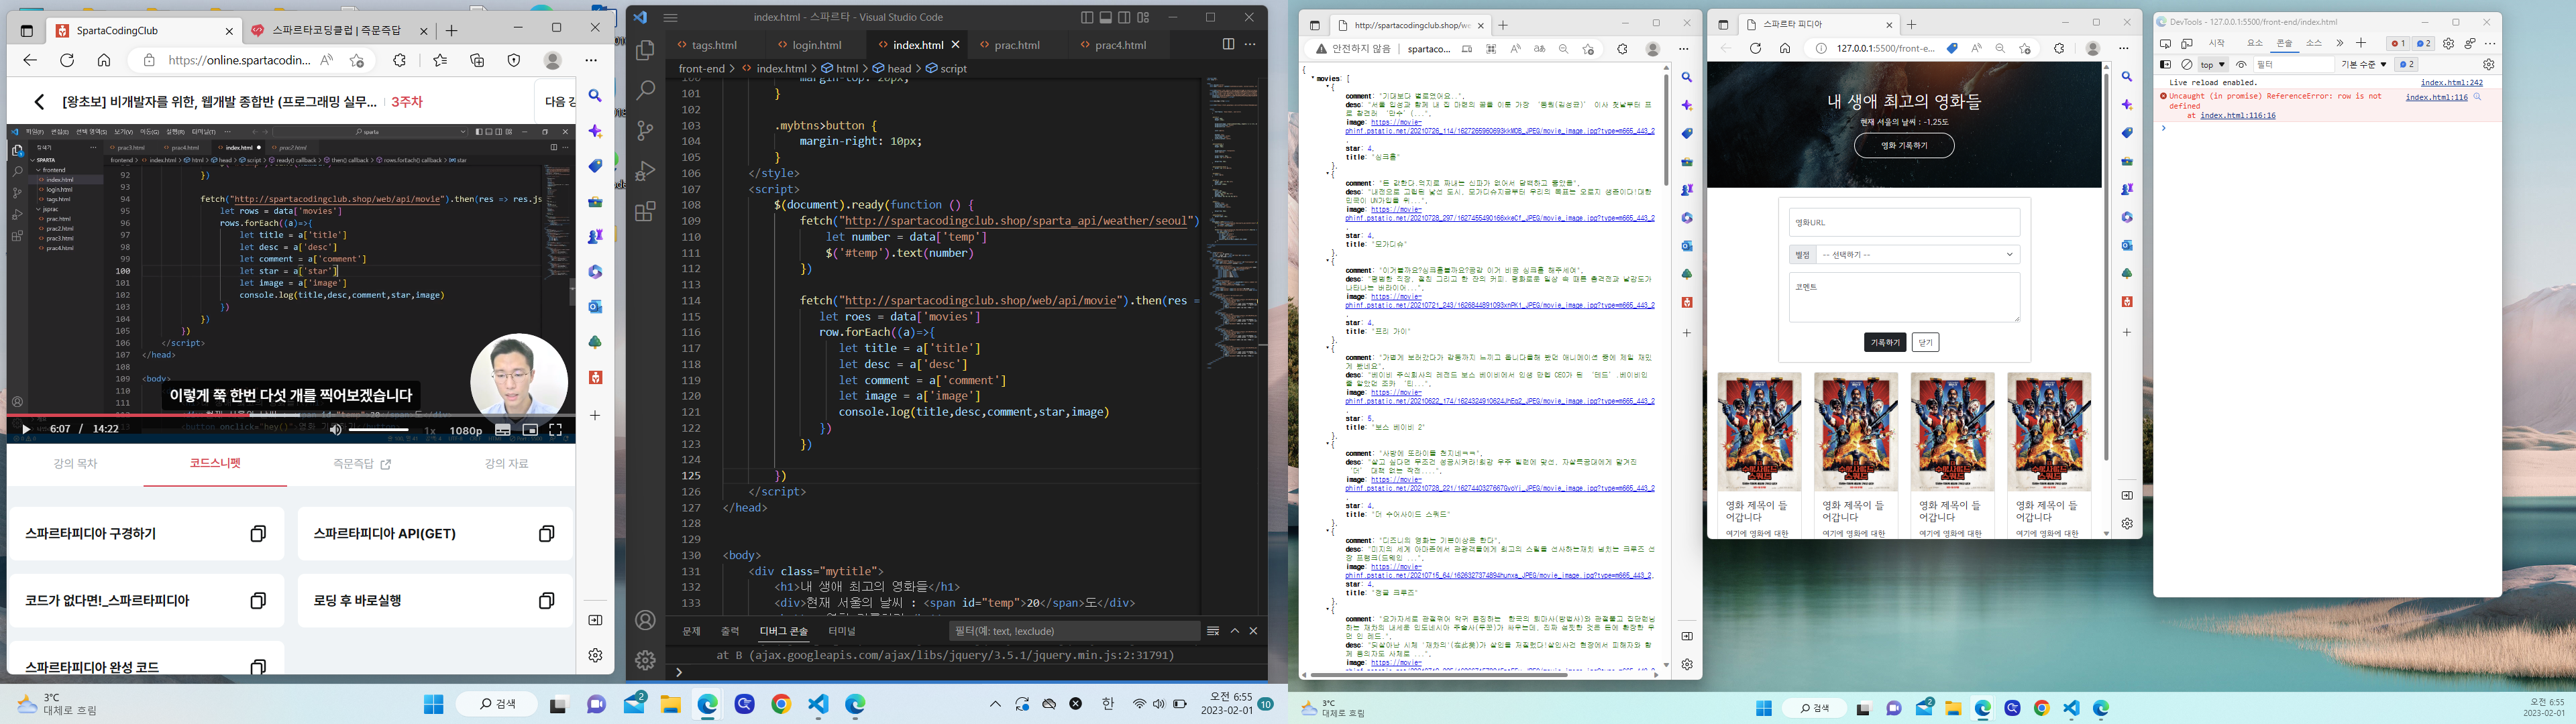
Task: Clear the DevTools console
Action: click(x=2187, y=65)
